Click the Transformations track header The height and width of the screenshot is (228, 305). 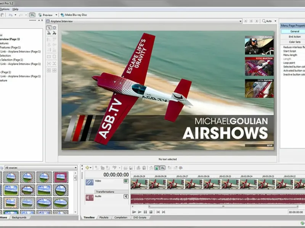pyautogui.click(x=112, y=192)
